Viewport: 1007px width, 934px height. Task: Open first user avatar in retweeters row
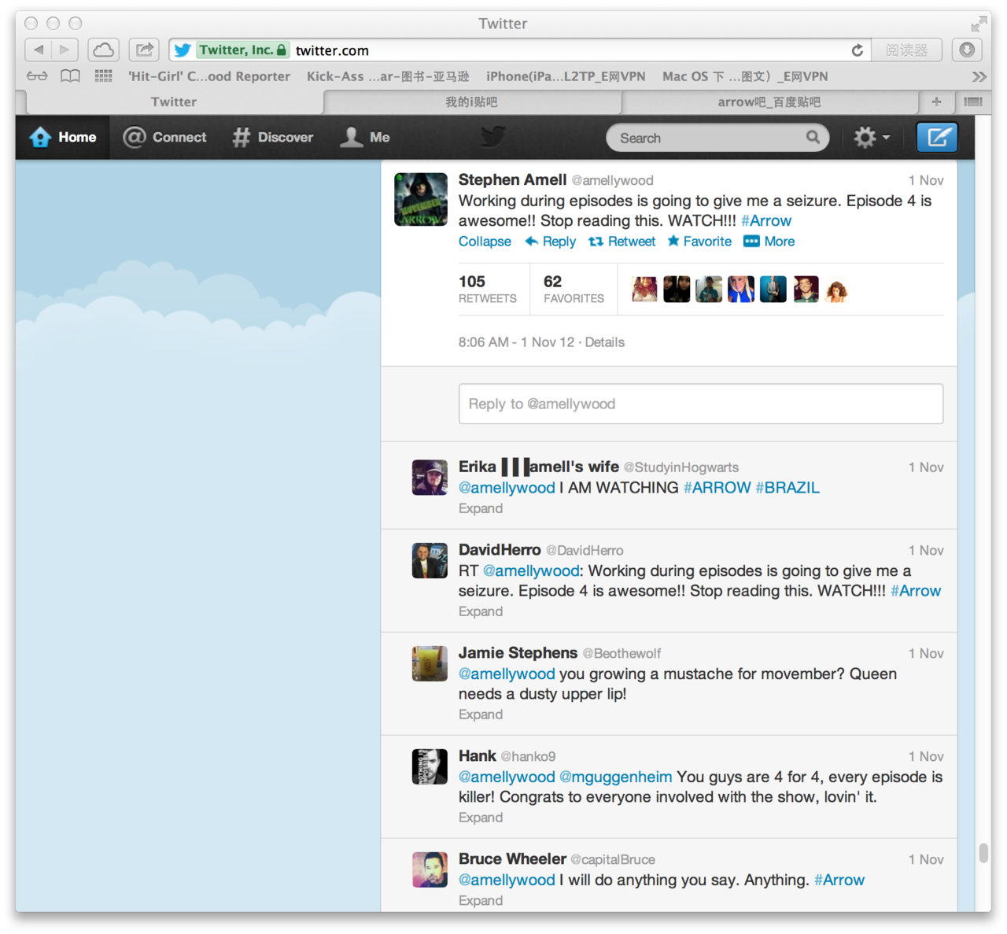[644, 290]
